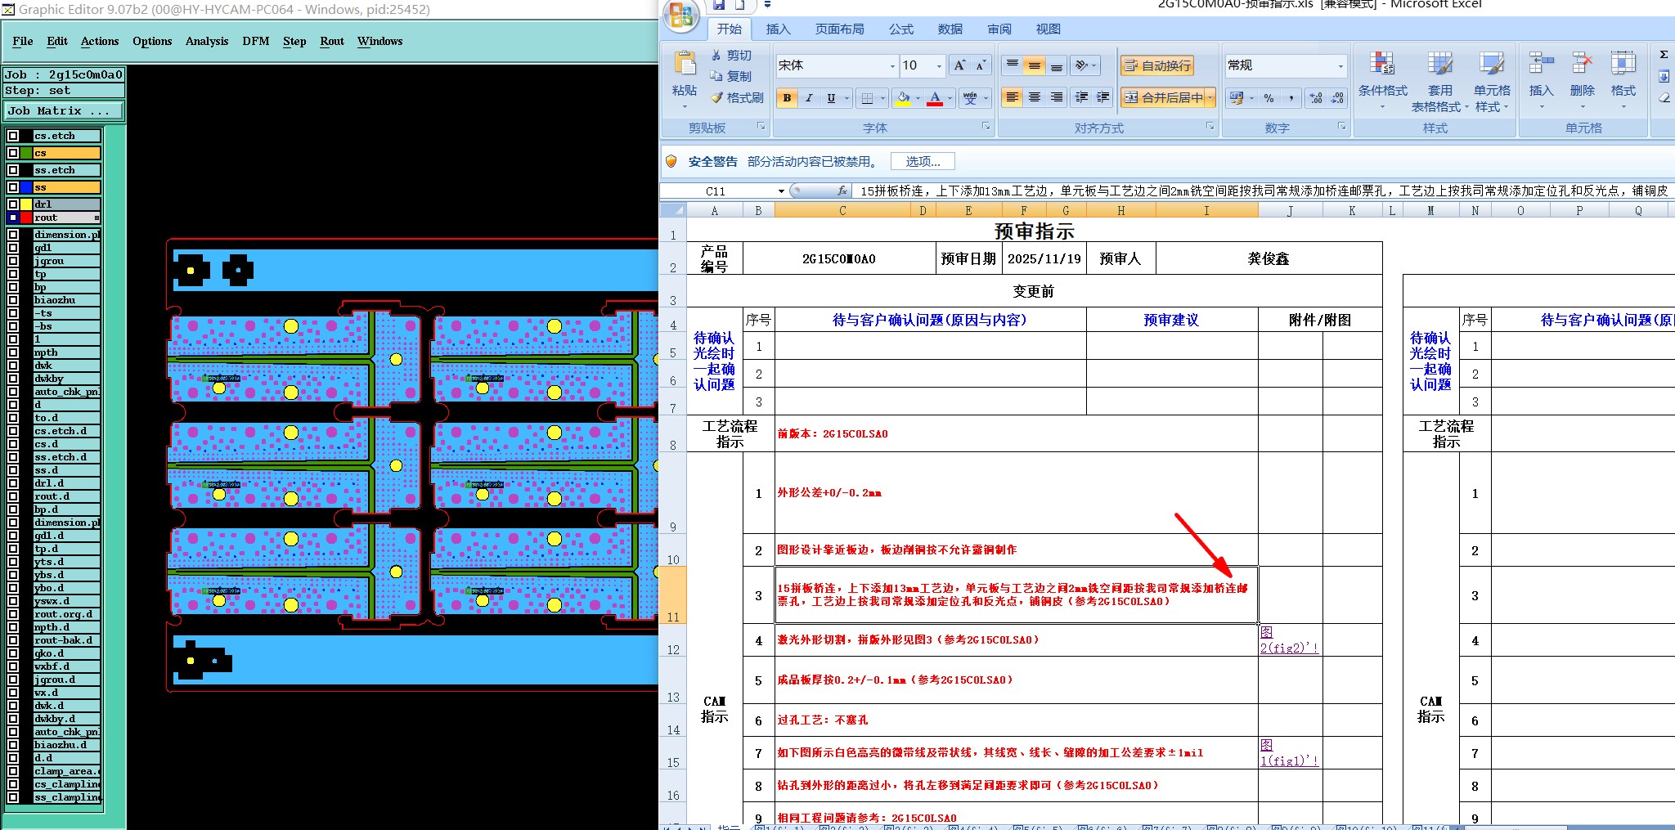Screen dimensions: 1675x830
Task: Click the Increase Decimal icon
Action: pyautogui.click(x=1316, y=98)
